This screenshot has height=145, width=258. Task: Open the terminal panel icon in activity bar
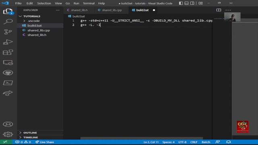click(x=8, y=83)
